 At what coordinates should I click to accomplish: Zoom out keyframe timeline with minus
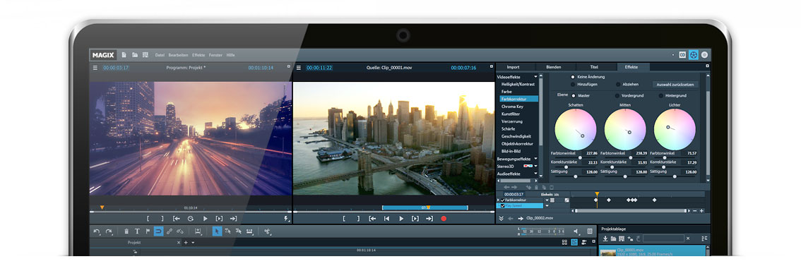(696, 210)
